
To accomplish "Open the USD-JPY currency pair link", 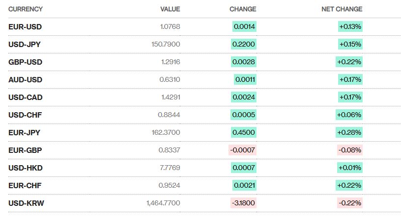I will coord(25,45).
